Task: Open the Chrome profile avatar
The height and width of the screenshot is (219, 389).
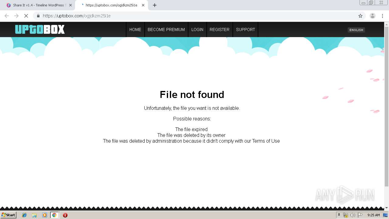Action: tap(373, 16)
